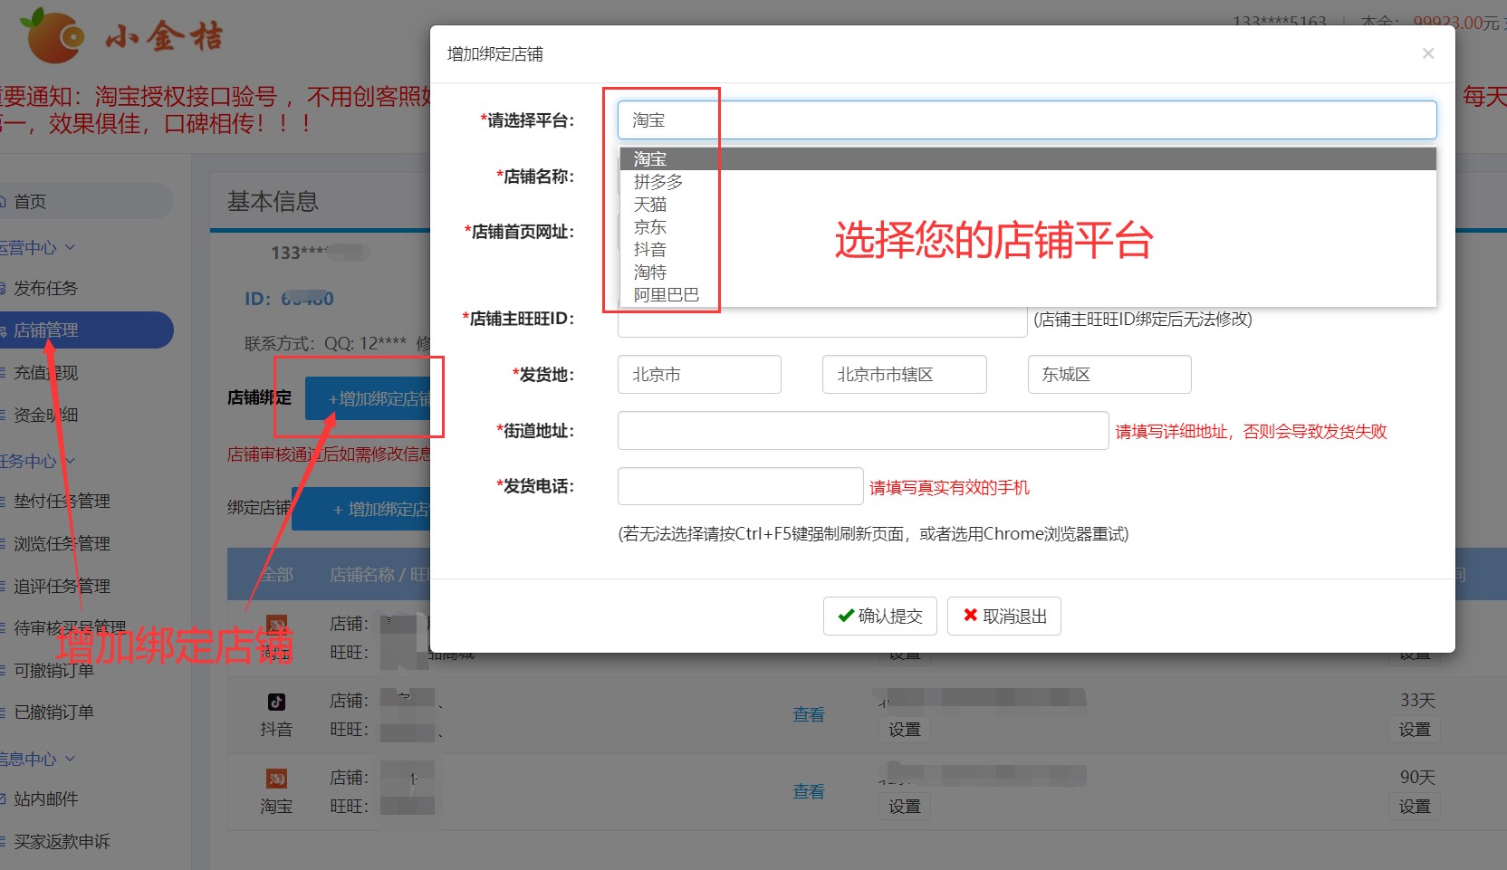Viewport: 1507px width, 870px height.
Task: Open 充值提现 in the sidebar
Action: [45, 372]
